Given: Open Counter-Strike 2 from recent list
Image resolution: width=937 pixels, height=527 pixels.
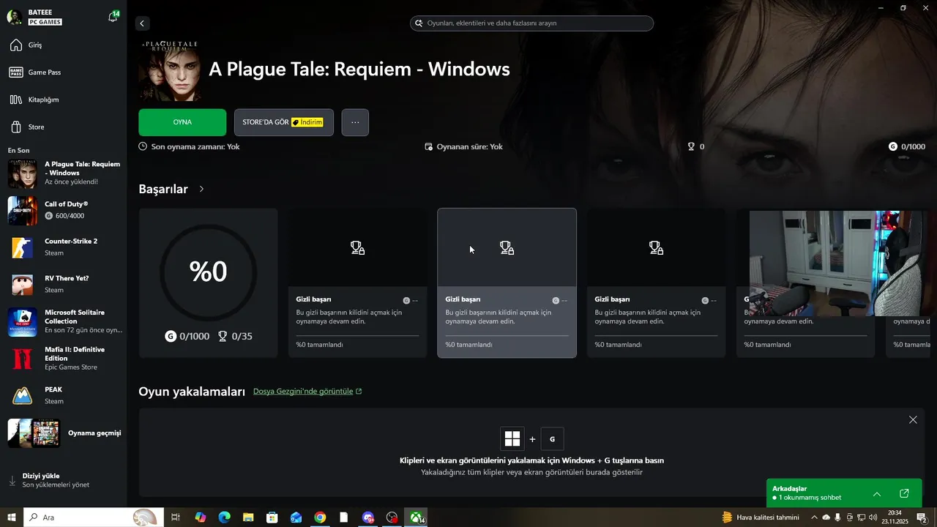Looking at the screenshot, I should 64,247.
